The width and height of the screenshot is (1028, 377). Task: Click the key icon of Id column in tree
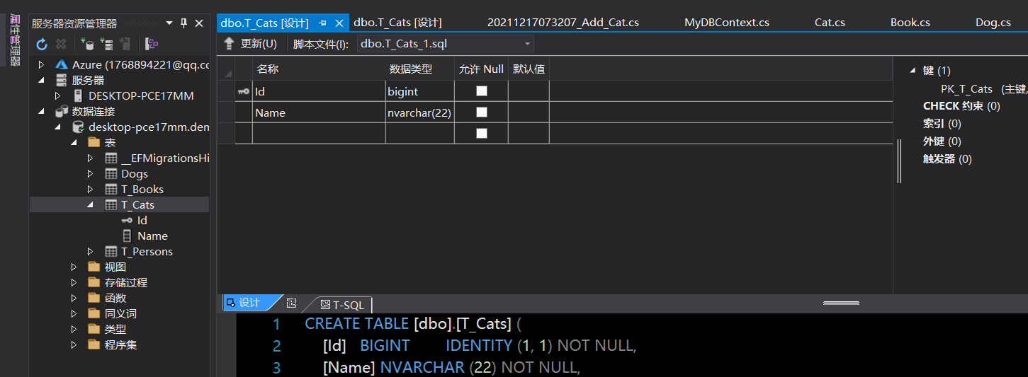(127, 221)
